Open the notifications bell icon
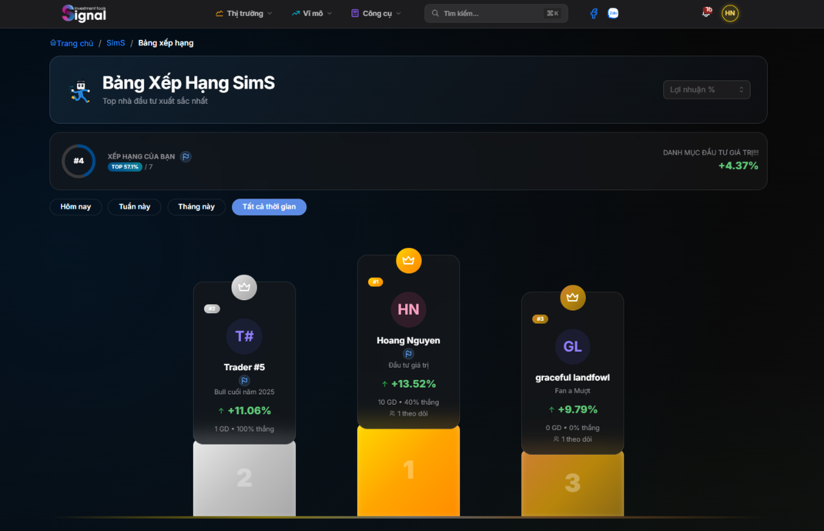Screen dimensions: 824x531 [706, 14]
